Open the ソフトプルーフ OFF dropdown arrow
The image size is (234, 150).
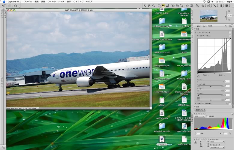38,108
